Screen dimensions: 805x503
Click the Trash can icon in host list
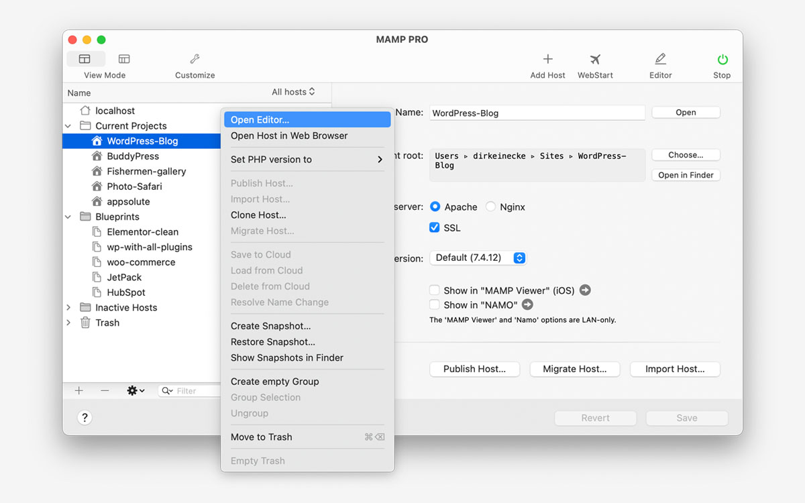point(85,323)
